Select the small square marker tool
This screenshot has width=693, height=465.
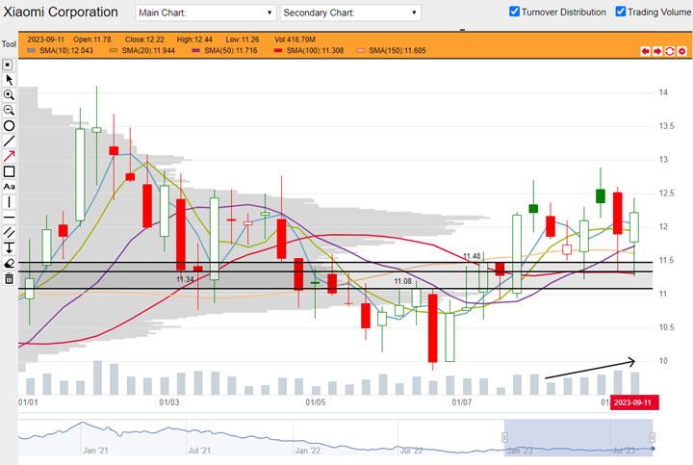pyautogui.click(x=8, y=65)
